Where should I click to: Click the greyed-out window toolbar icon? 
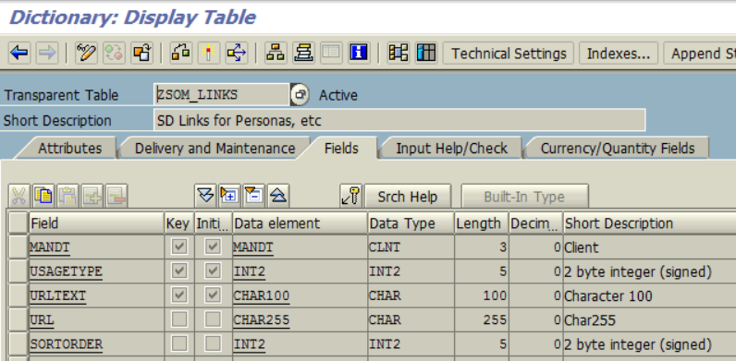click(331, 53)
